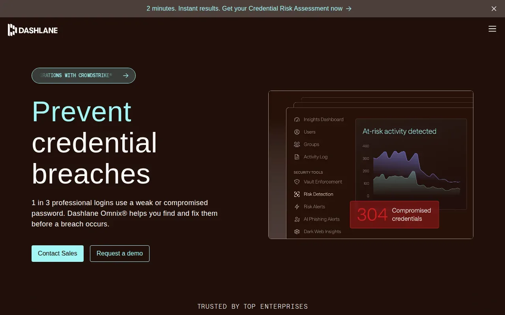The width and height of the screenshot is (505, 315).
Task: Click the Activity Log document icon
Action: click(297, 157)
